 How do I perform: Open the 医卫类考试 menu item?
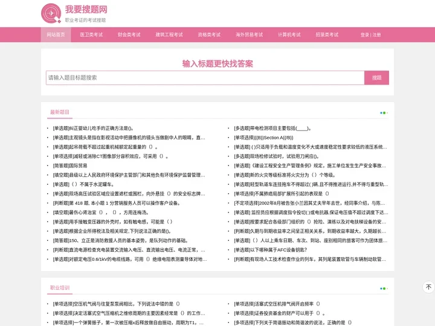[91, 34]
